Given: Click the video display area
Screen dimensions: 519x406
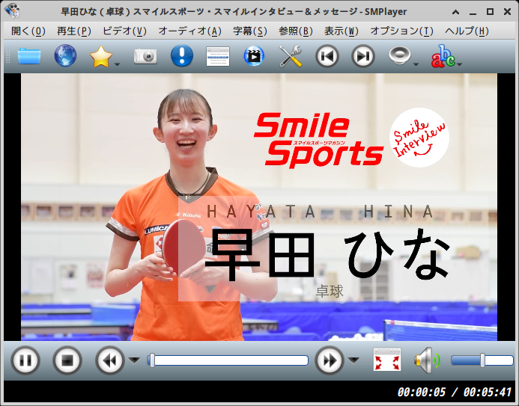Looking at the screenshot, I should (x=259, y=207).
